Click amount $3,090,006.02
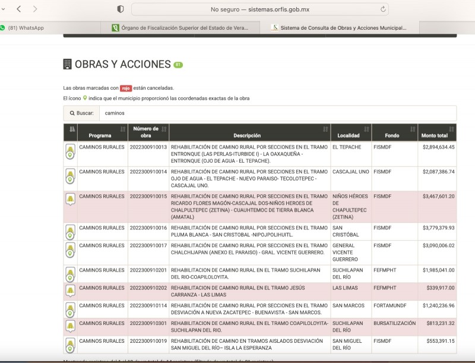The width and height of the screenshot is (475, 363). 439,245
